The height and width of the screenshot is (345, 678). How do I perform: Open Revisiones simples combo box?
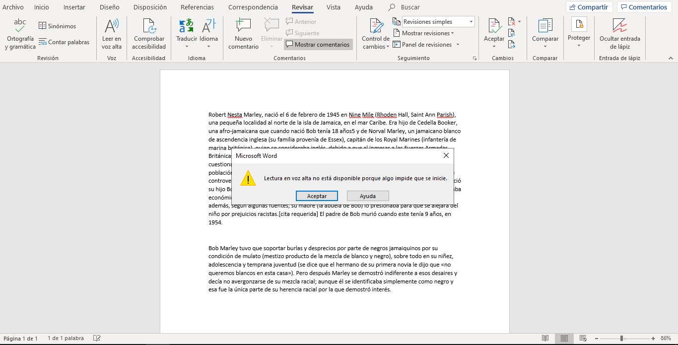tap(438, 21)
